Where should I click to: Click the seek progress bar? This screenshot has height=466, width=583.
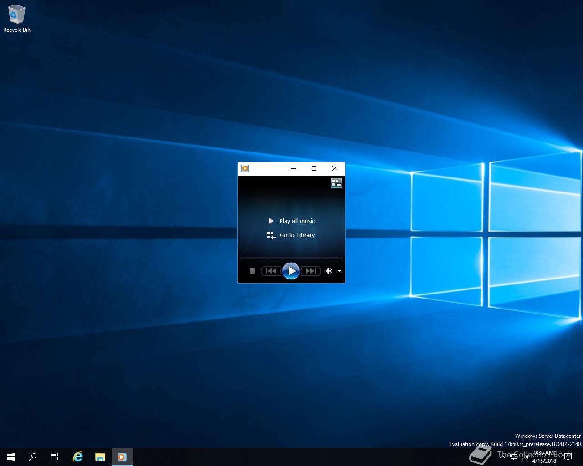coord(291,258)
